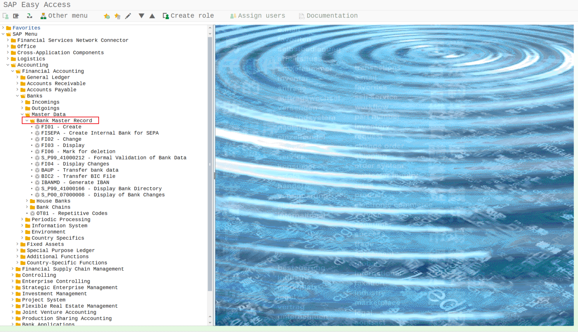The image size is (578, 332).
Task: Expand the Periodic Processing node
Action: pyautogui.click(x=22, y=220)
